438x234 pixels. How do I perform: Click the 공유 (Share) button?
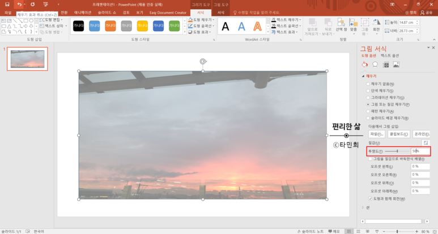[427, 12]
